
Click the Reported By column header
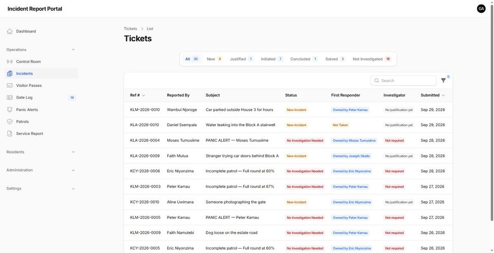(x=178, y=95)
